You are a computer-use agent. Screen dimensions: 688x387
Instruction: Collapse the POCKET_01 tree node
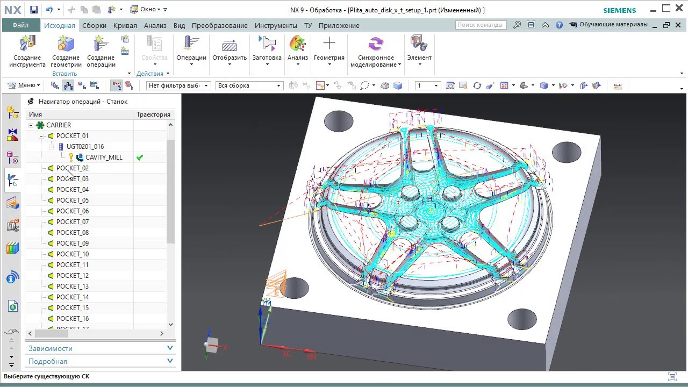coord(41,135)
